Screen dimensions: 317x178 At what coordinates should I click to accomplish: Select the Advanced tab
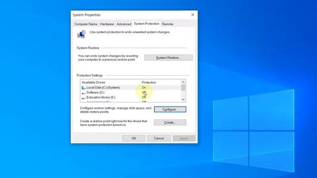click(124, 24)
